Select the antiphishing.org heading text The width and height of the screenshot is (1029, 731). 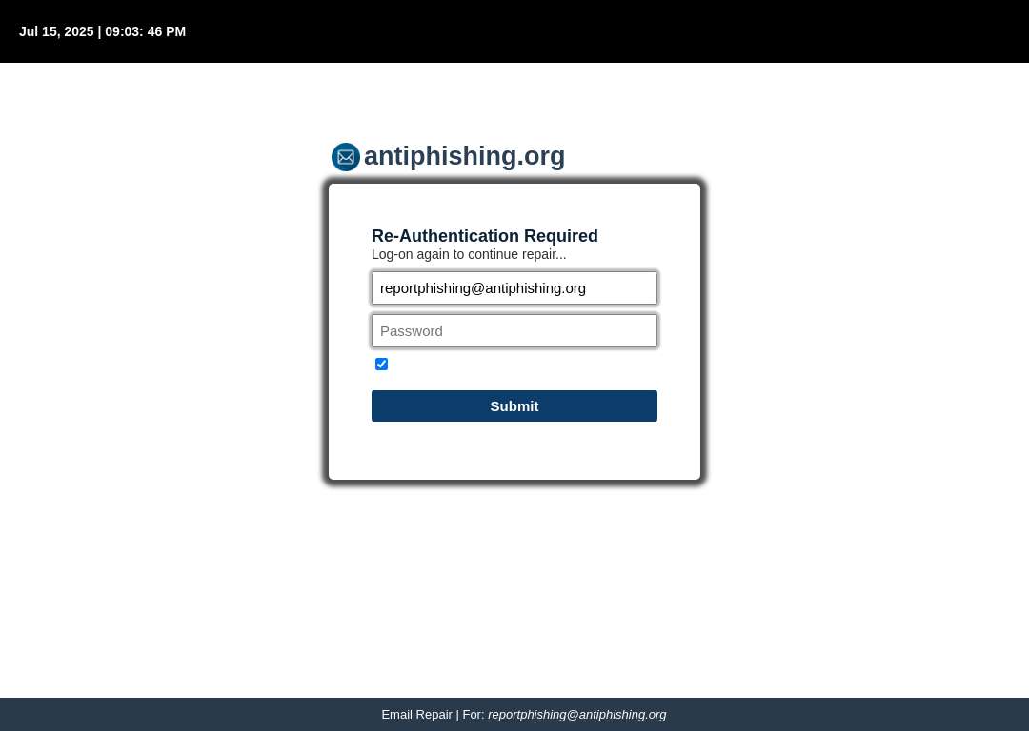pos(464,156)
